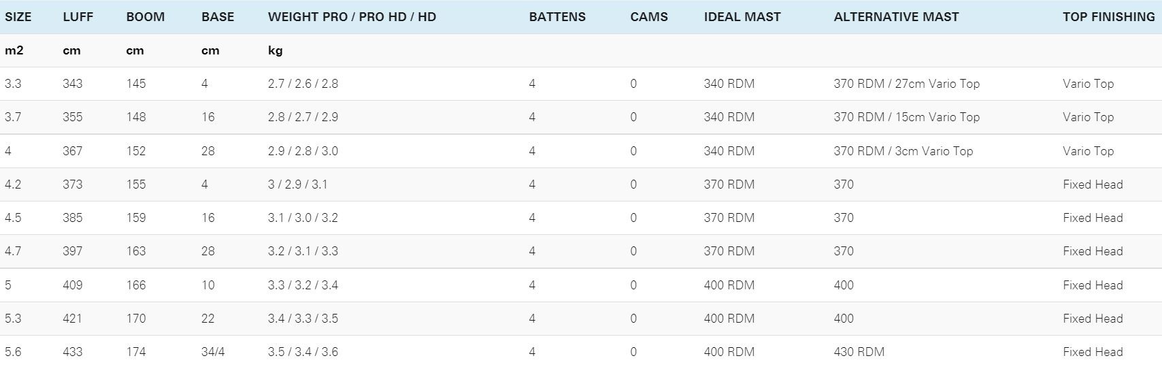Select the 34/4 base value cell
This screenshot has width=1162, height=371.
[213, 352]
